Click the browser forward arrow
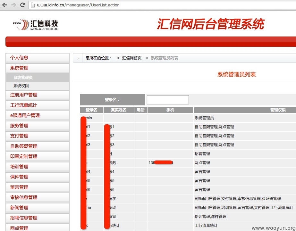This screenshot has width=296, height=231. [13, 5]
